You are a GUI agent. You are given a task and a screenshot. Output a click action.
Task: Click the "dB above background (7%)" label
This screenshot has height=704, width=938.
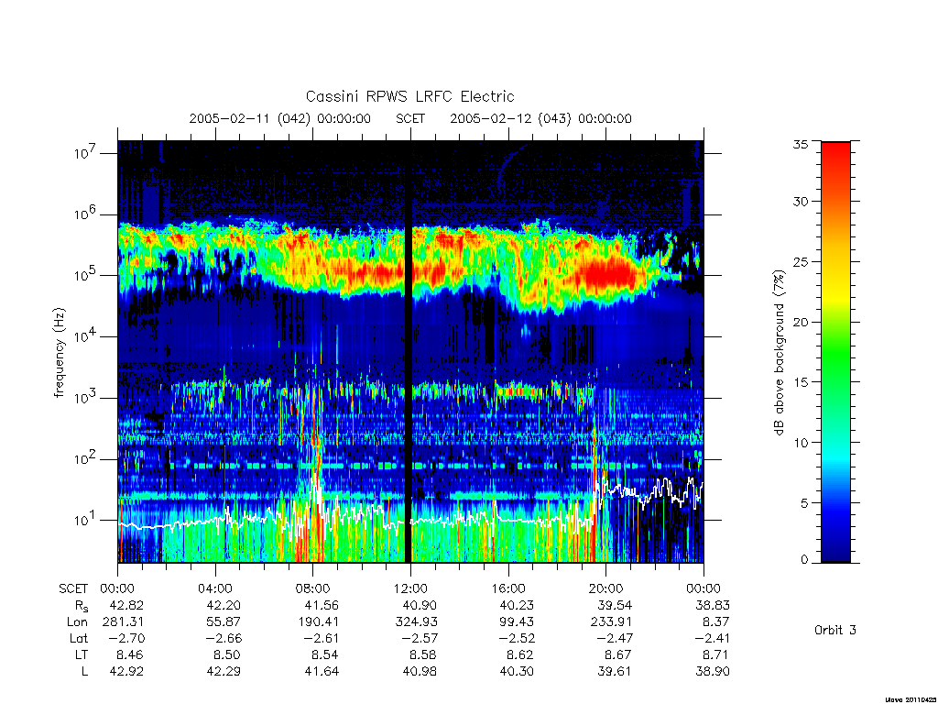(x=779, y=353)
